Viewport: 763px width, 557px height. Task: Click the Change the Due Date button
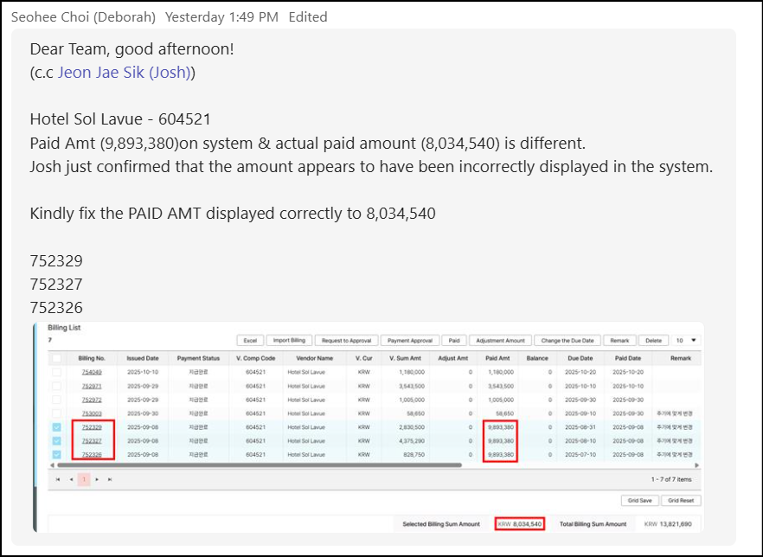click(566, 341)
